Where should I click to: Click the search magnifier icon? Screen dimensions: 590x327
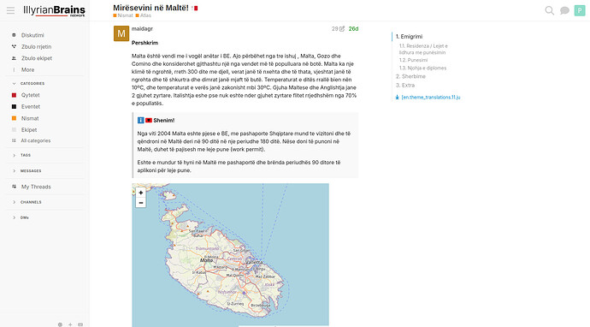pyautogui.click(x=549, y=10)
